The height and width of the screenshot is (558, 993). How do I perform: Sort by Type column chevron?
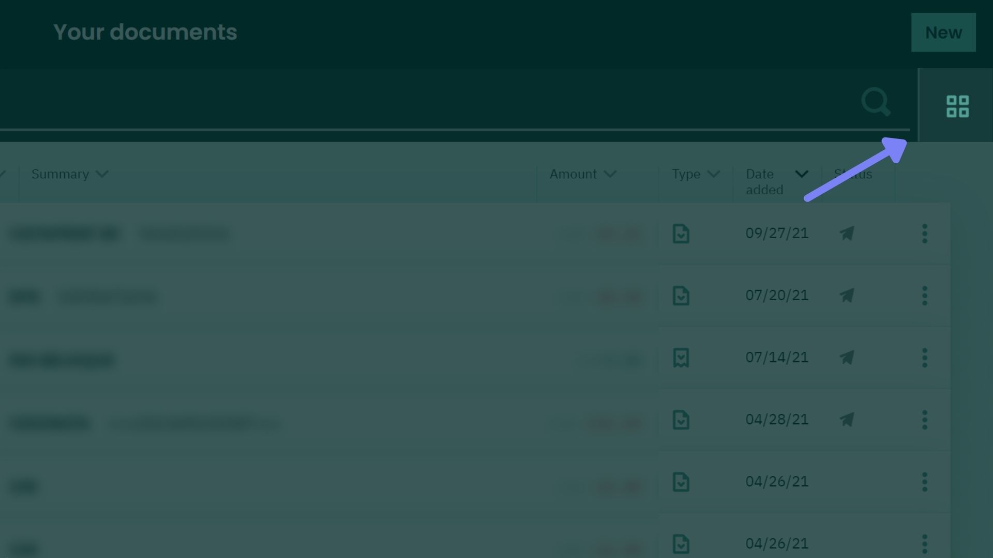point(714,174)
